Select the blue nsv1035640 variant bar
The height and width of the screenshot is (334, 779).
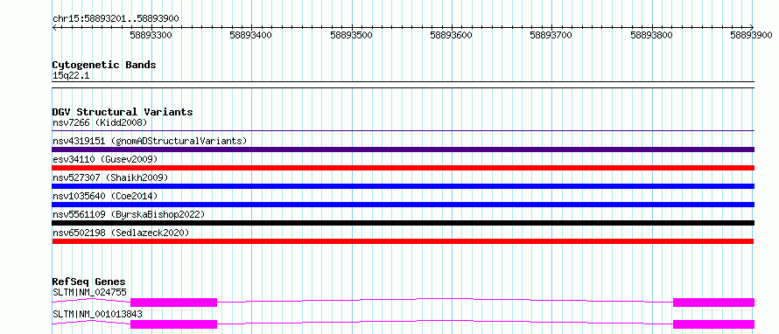coord(404,205)
